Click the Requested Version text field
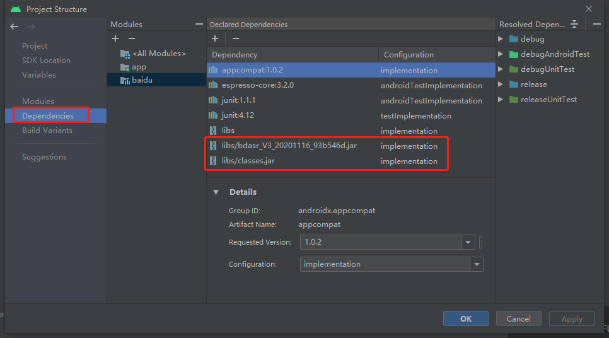This screenshot has height=338, width=609. coord(381,242)
